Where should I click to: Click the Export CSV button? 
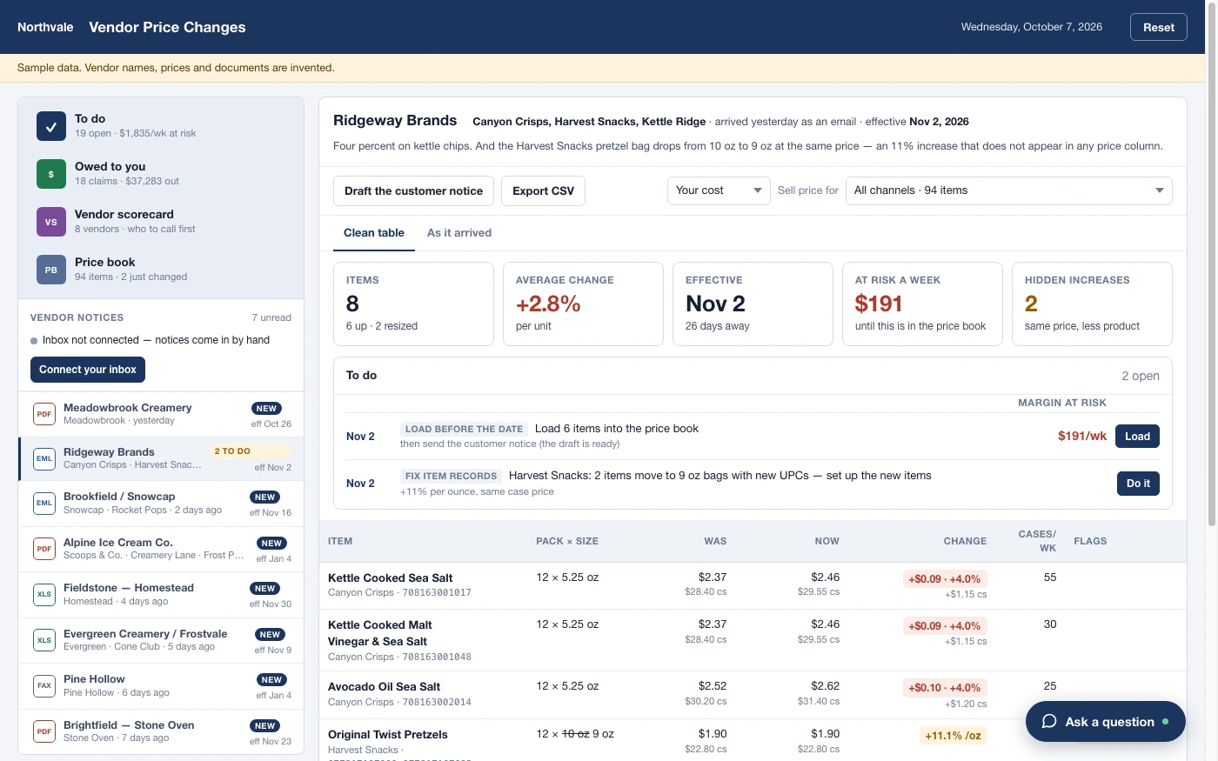[543, 190]
